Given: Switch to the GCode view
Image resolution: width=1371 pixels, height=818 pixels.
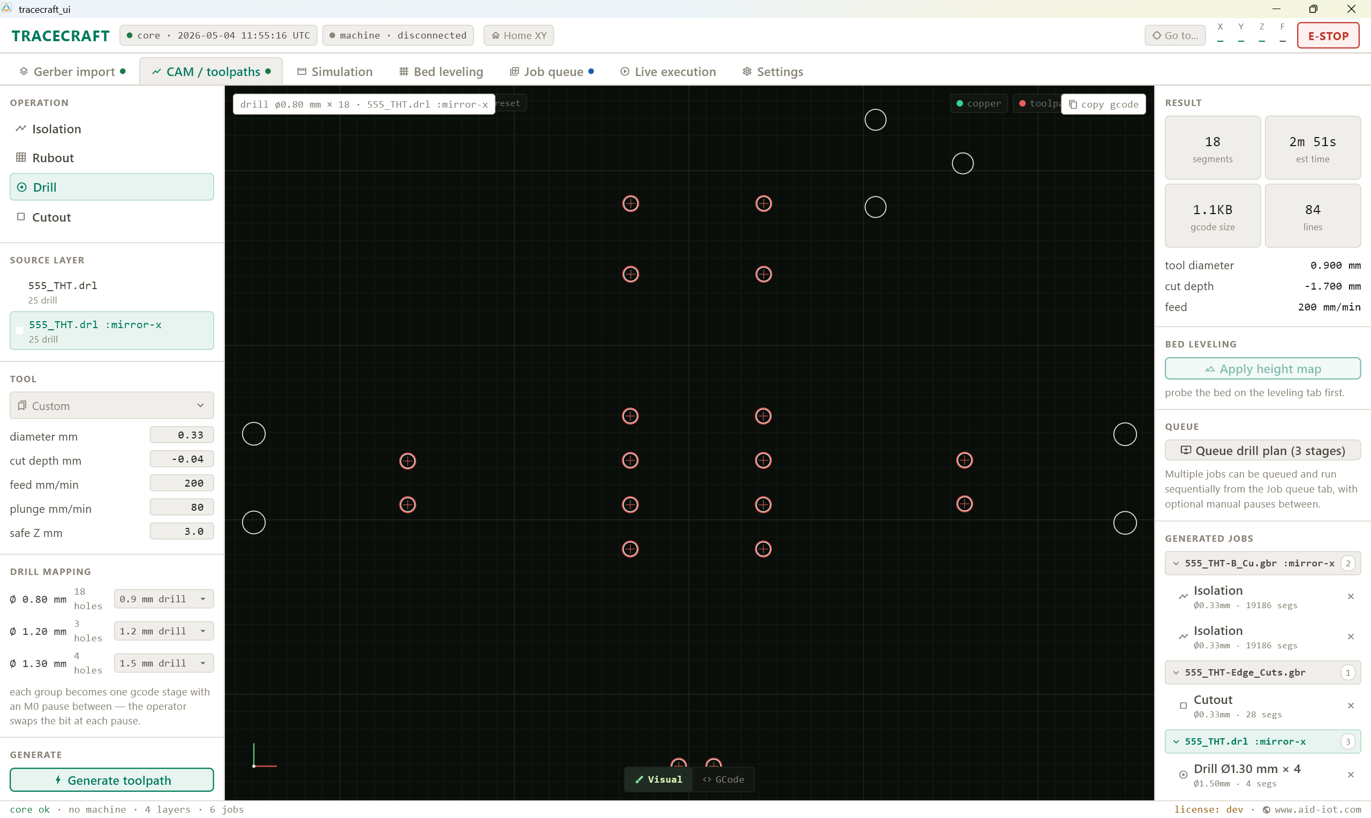Looking at the screenshot, I should tap(724, 779).
